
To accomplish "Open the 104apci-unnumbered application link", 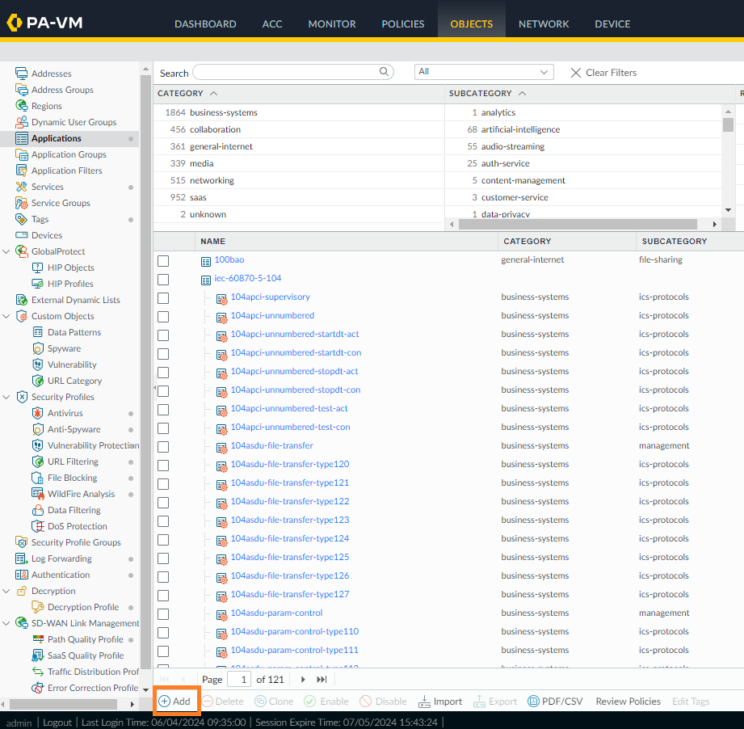I will [x=272, y=316].
